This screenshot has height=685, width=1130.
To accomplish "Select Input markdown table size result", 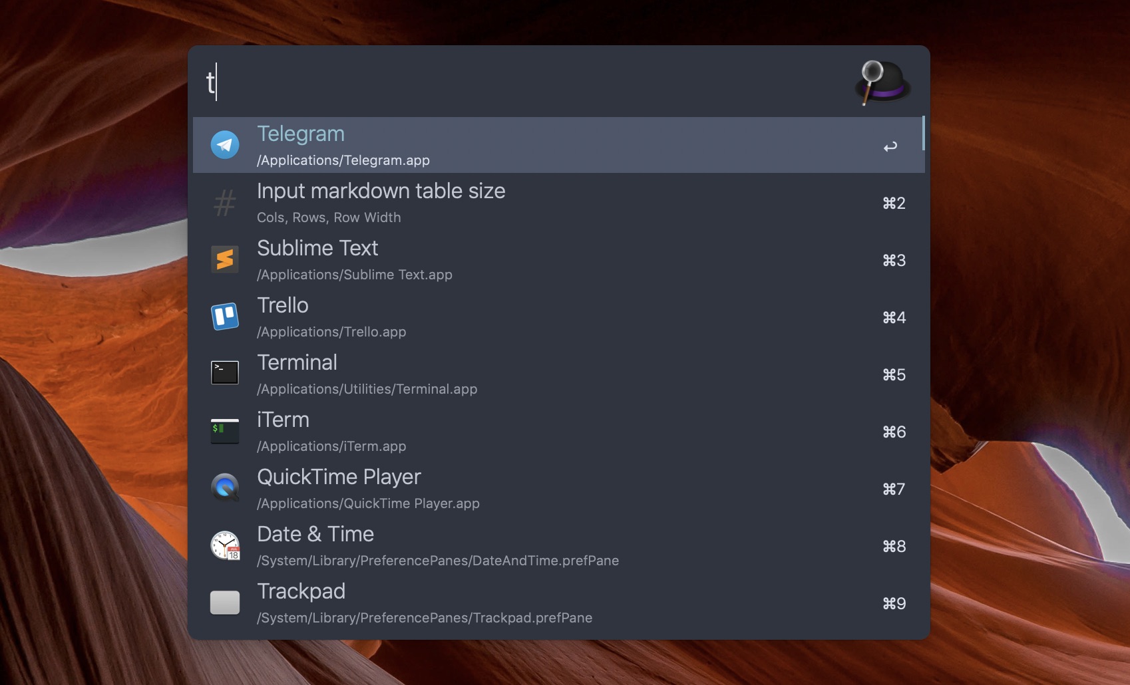I will click(381, 192).
